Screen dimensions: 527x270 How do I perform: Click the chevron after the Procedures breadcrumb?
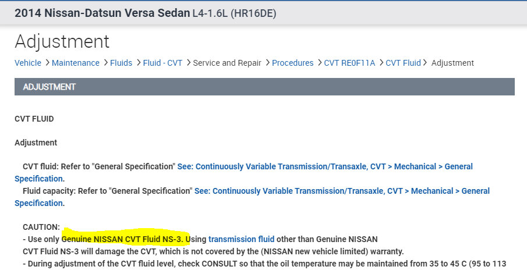coord(319,62)
